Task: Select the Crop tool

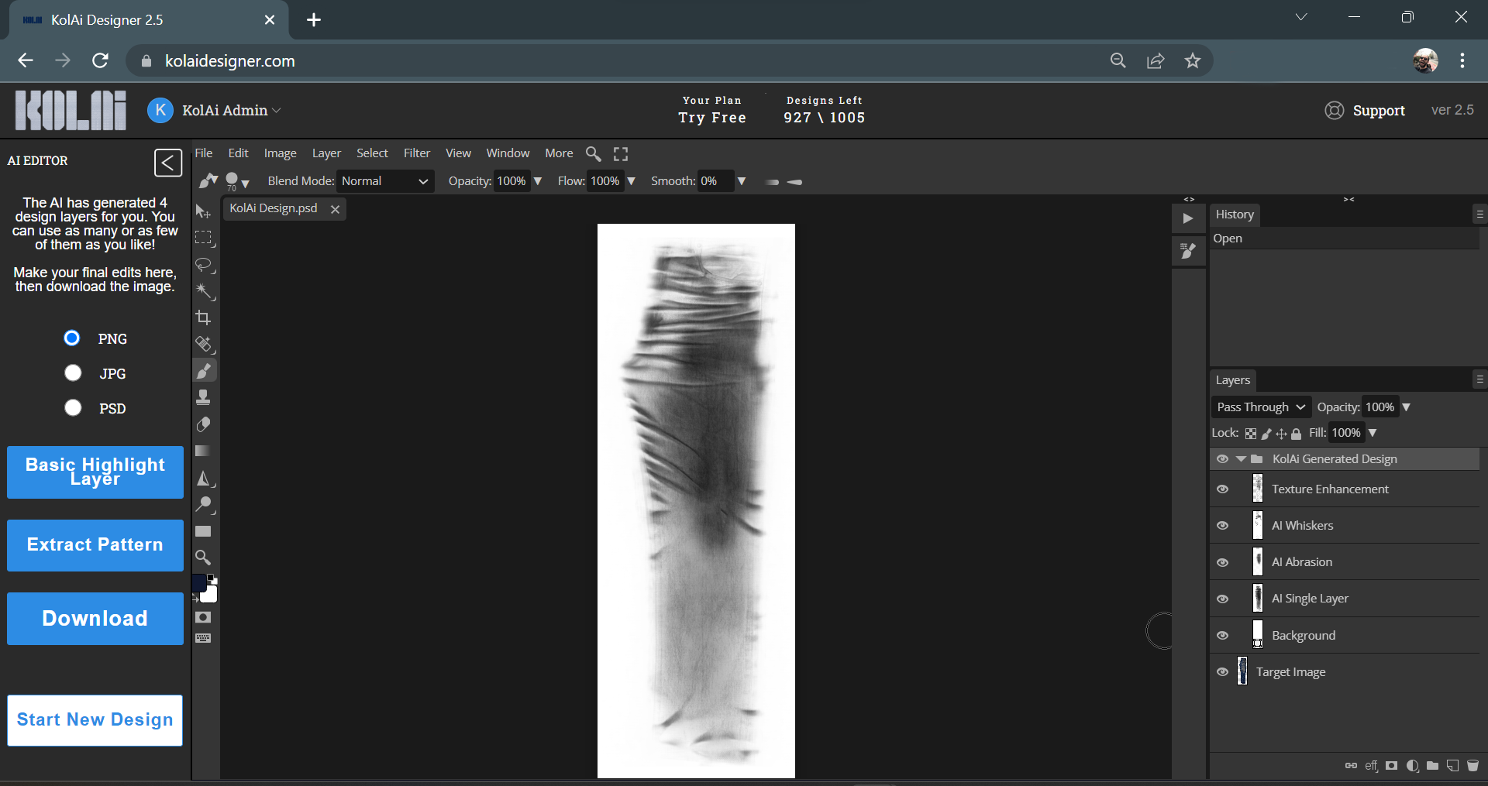Action: coord(204,317)
